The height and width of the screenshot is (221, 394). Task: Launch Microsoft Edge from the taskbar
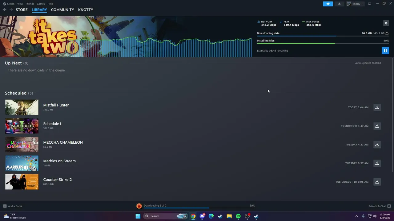click(x=211, y=216)
